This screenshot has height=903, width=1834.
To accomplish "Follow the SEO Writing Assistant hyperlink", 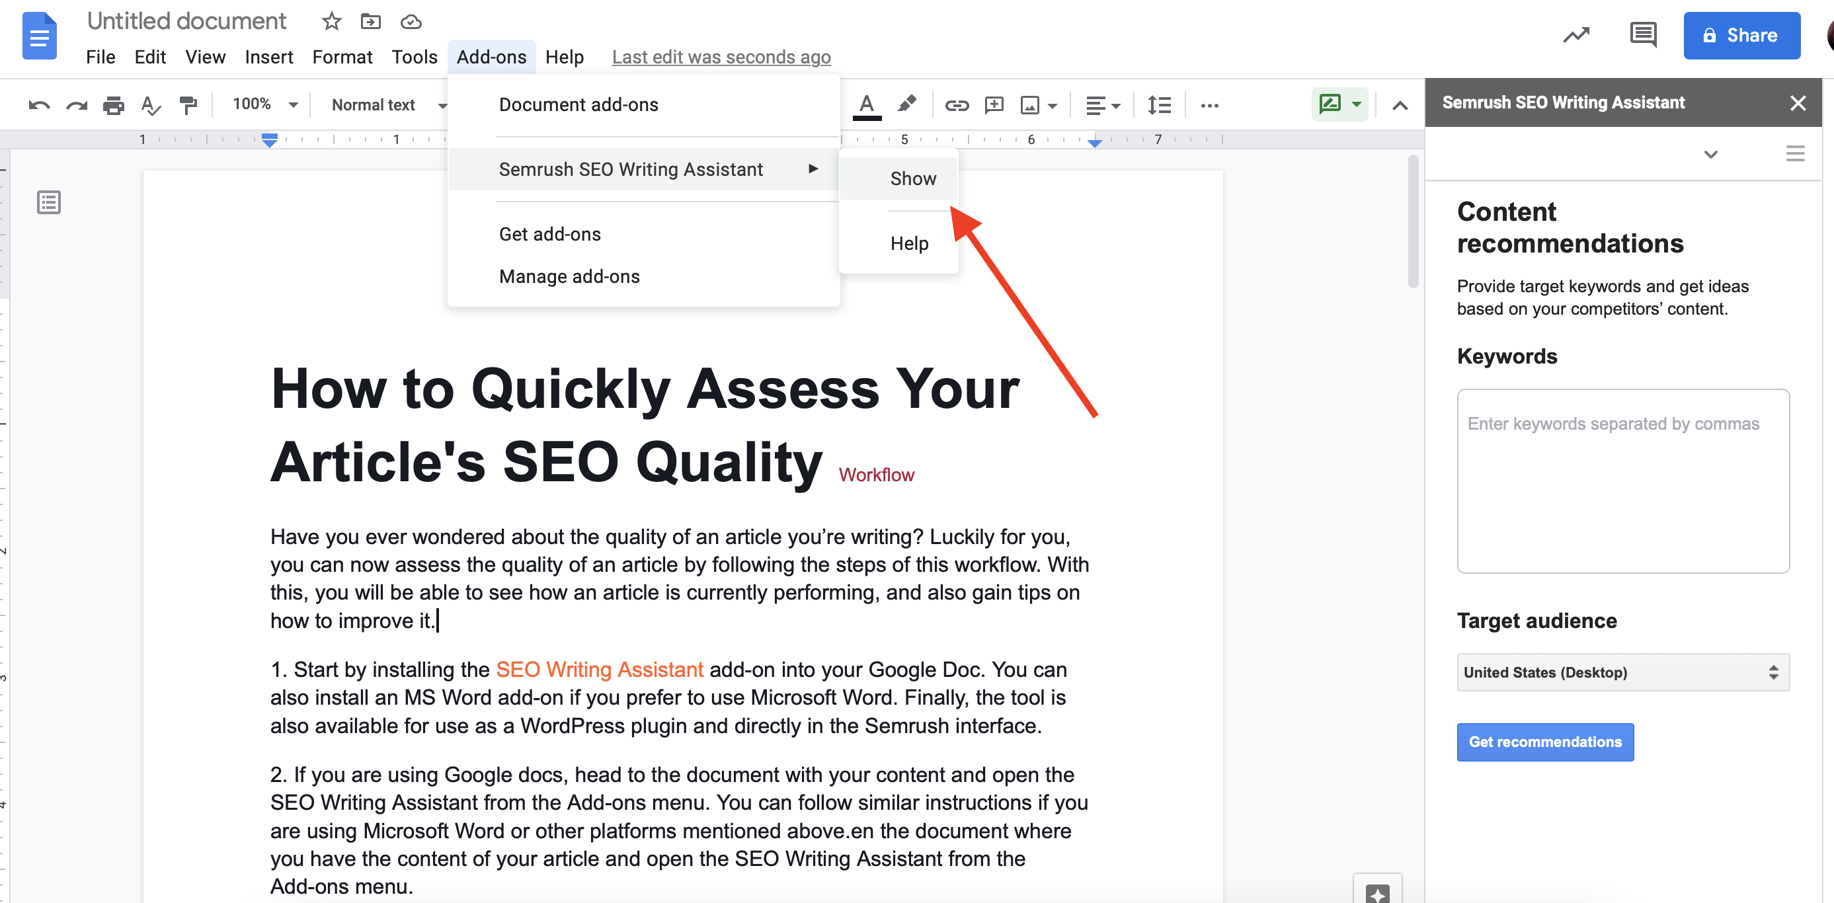I will (x=599, y=669).
